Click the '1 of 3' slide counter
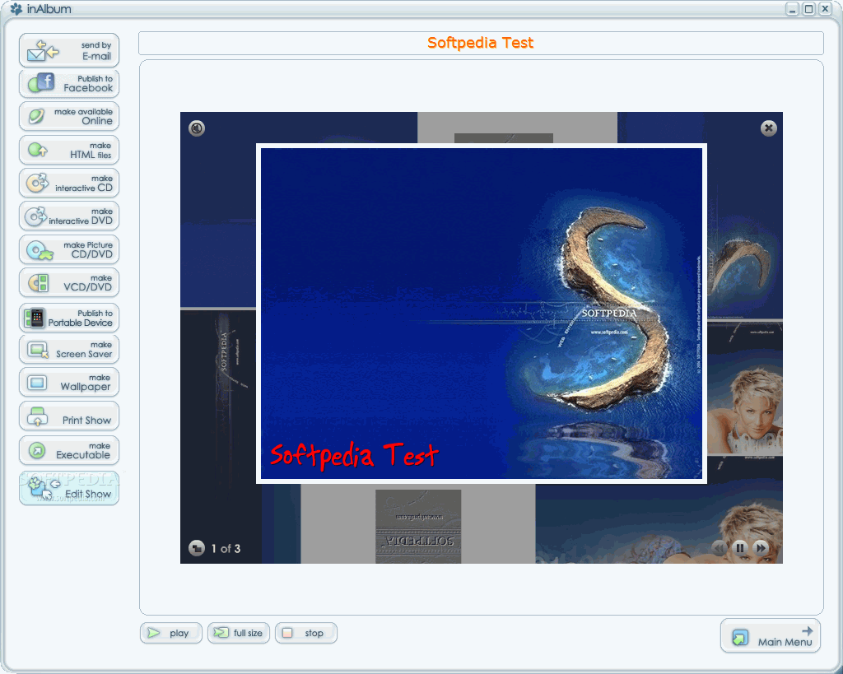 point(226,549)
